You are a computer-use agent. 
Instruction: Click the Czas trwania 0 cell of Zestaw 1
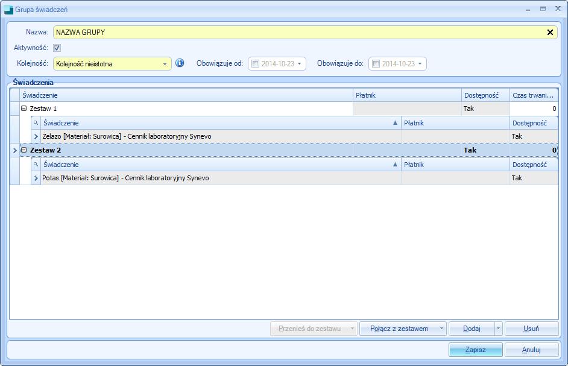click(534, 109)
